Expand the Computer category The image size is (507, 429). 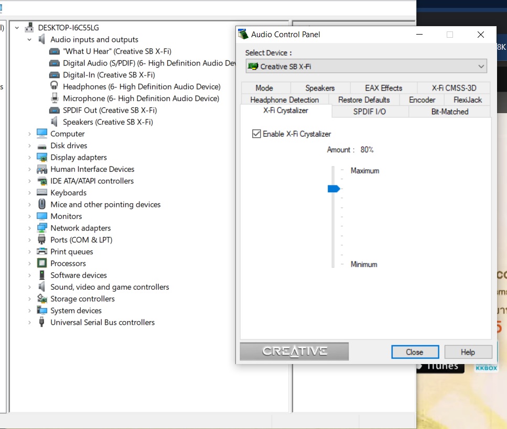(x=29, y=134)
